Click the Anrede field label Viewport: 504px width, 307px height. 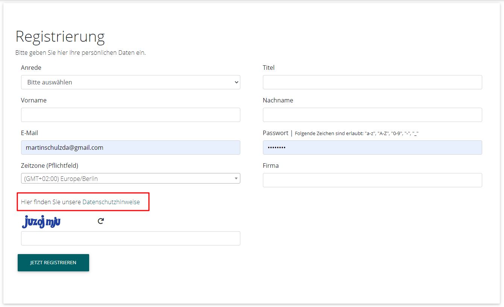[31, 68]
